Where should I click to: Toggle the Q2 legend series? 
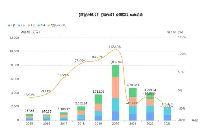(x=22, y=25)
